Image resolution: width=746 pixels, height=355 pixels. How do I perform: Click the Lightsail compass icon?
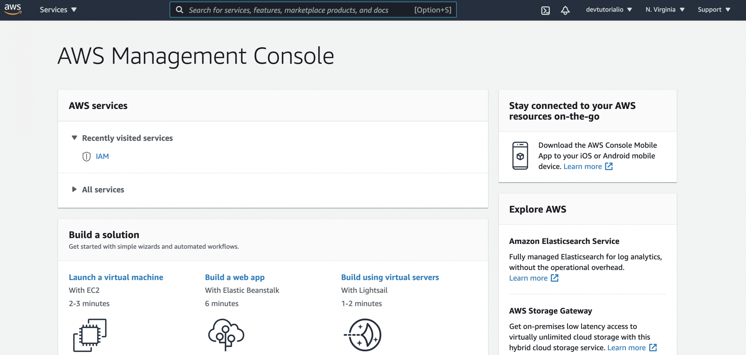(x=363, y=335)
